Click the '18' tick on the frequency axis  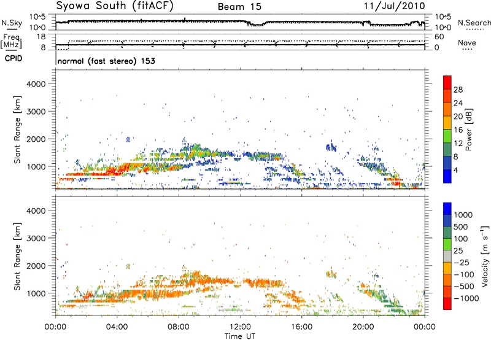tap(41, 37)
